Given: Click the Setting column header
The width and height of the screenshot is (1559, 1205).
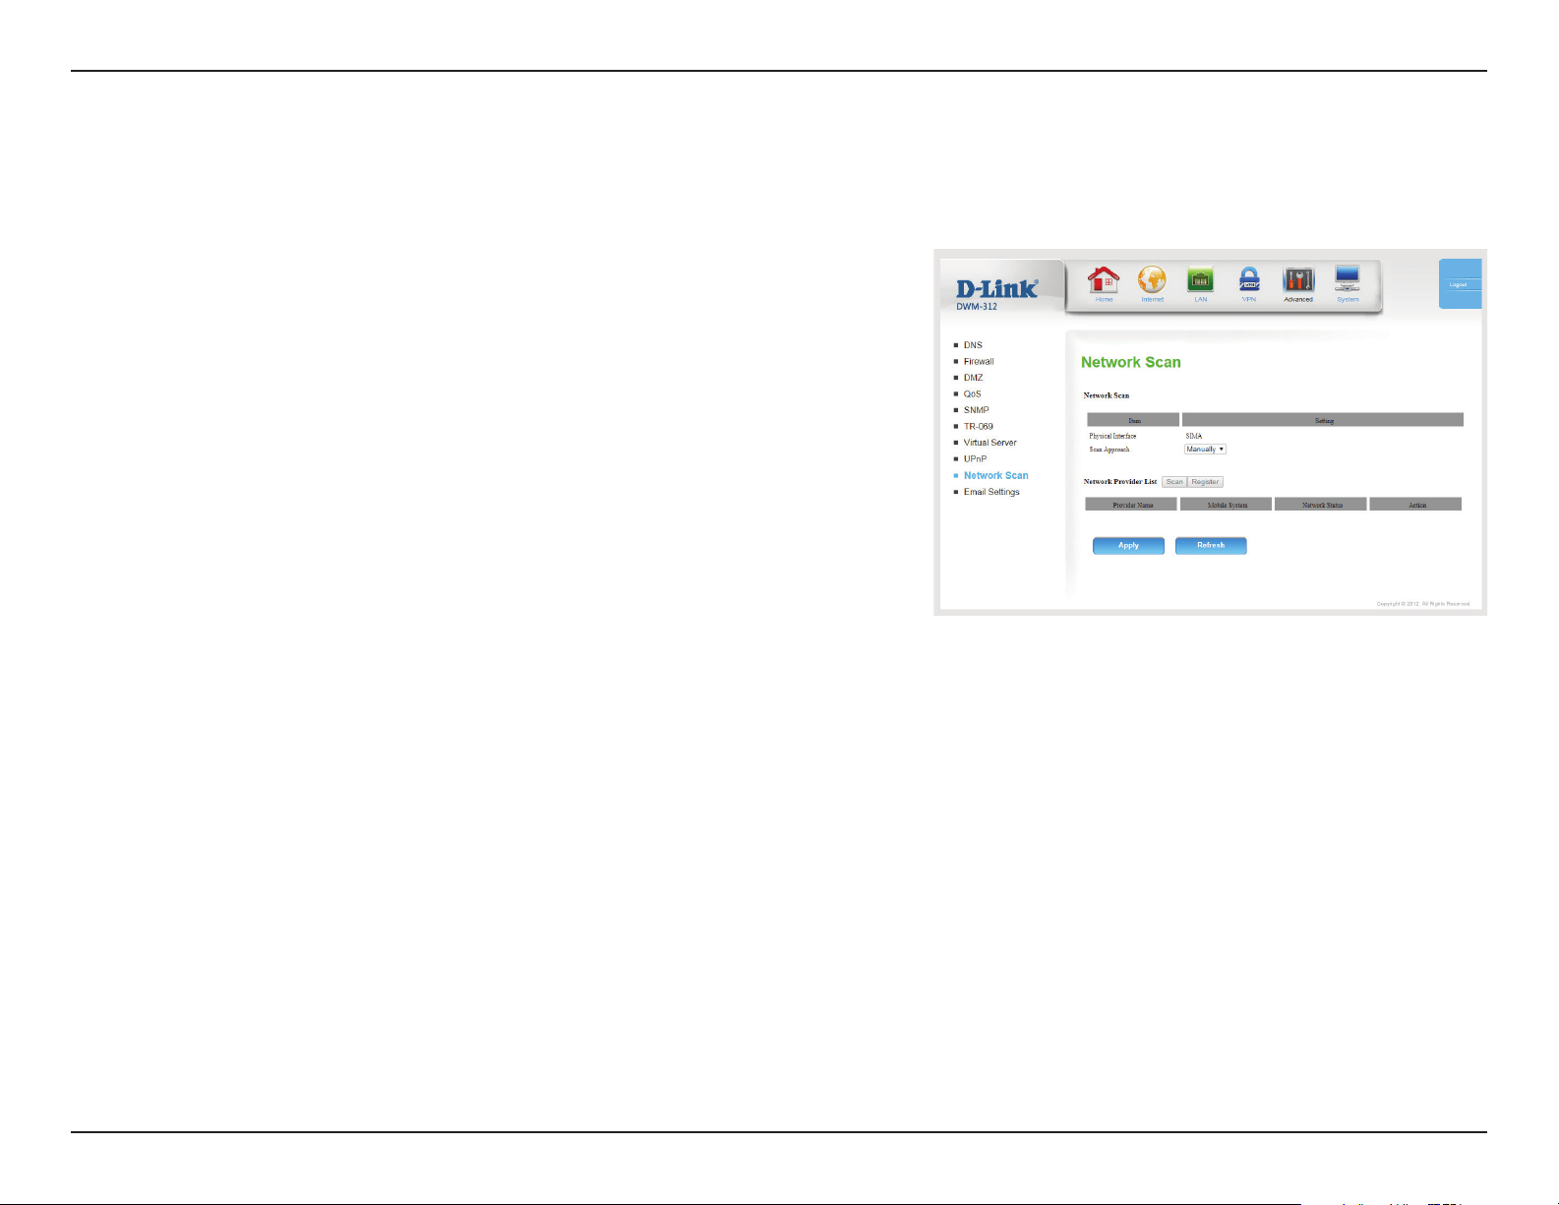Looking at the screenshot, I should point(1324,420).
